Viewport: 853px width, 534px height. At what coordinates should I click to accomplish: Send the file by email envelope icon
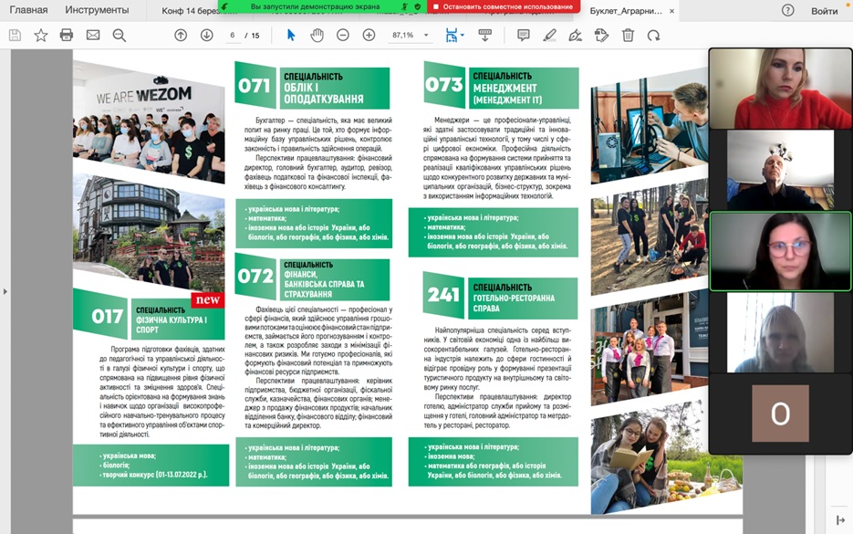click(93, 36)
